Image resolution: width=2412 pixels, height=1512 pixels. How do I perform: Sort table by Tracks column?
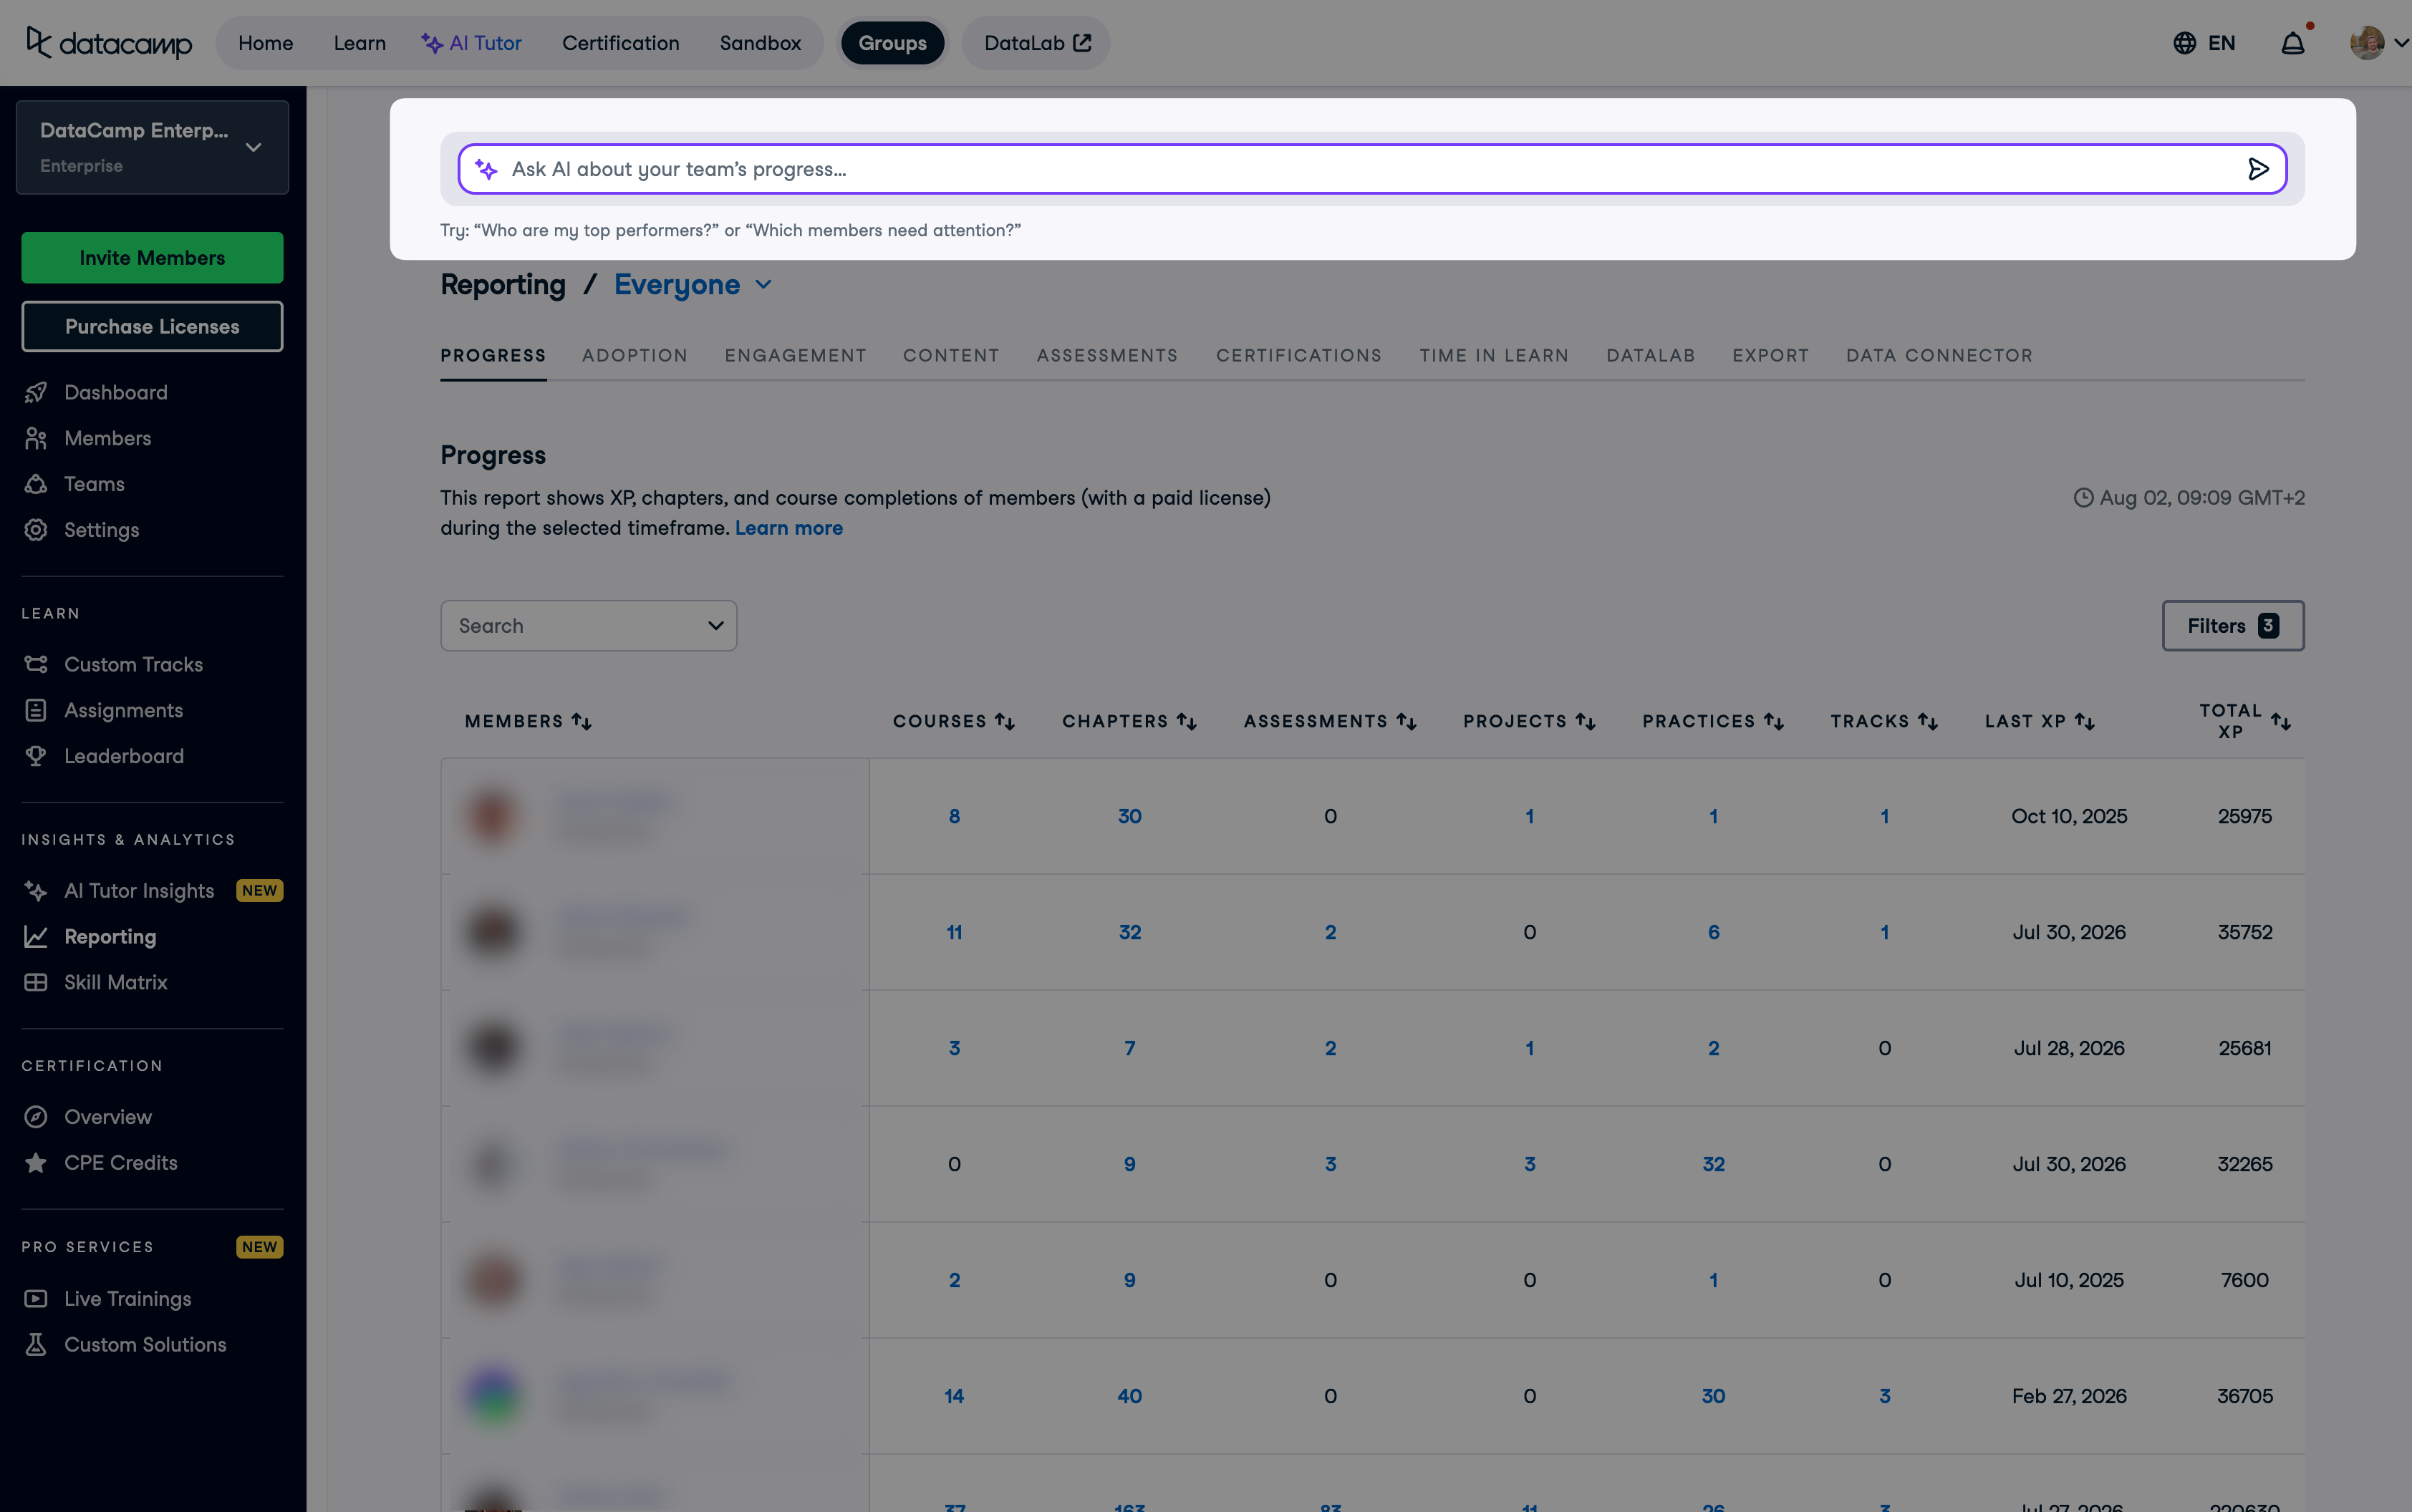coord(1928,721)
